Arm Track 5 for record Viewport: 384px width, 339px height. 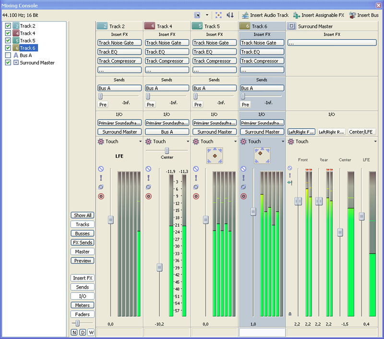pyautogui.click(x=196, y=196)
